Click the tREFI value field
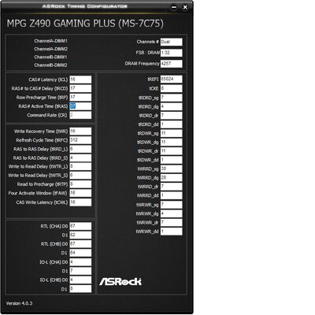The width and height of the screenshot is (315, 315). (x=171, y=80)
